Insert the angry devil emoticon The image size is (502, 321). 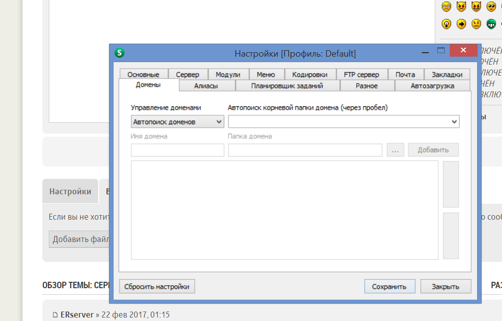tap(461, 7)
